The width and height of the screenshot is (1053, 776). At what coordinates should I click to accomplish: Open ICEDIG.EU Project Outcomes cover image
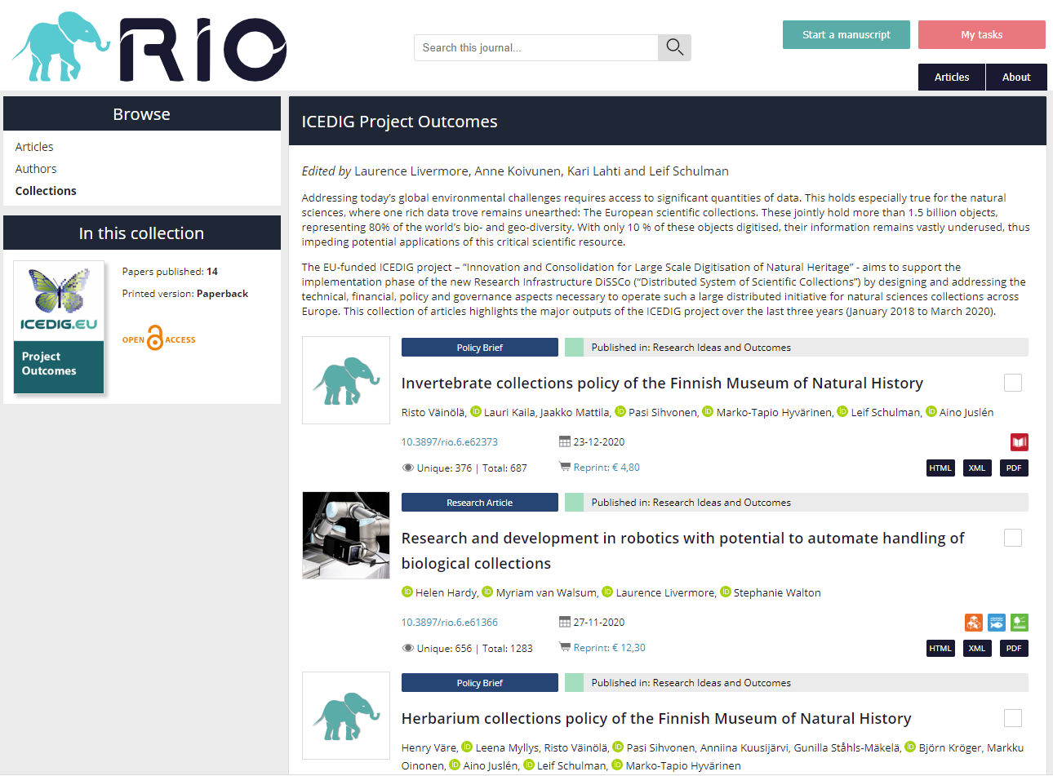59,326
